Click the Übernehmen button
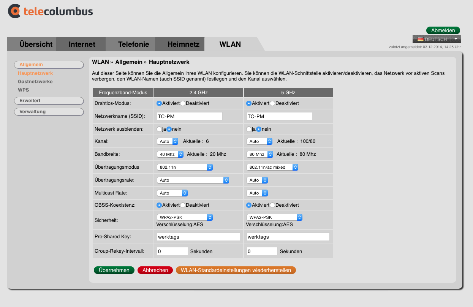Image resolution: width=473 pixels, height=307 pixels. point(114,270)
